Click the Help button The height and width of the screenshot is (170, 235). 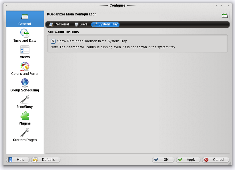coord(18,160)
